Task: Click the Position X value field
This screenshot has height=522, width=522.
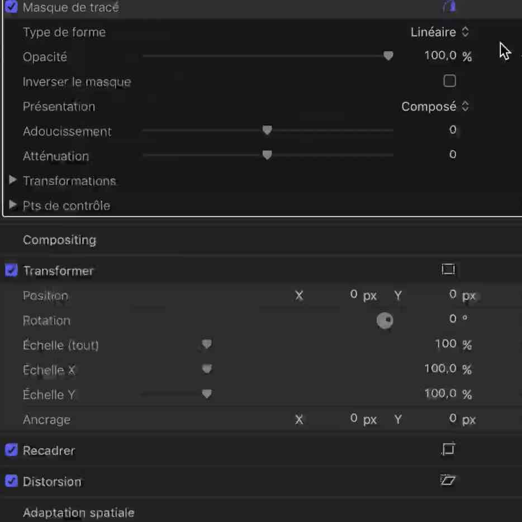Action: 354,295
